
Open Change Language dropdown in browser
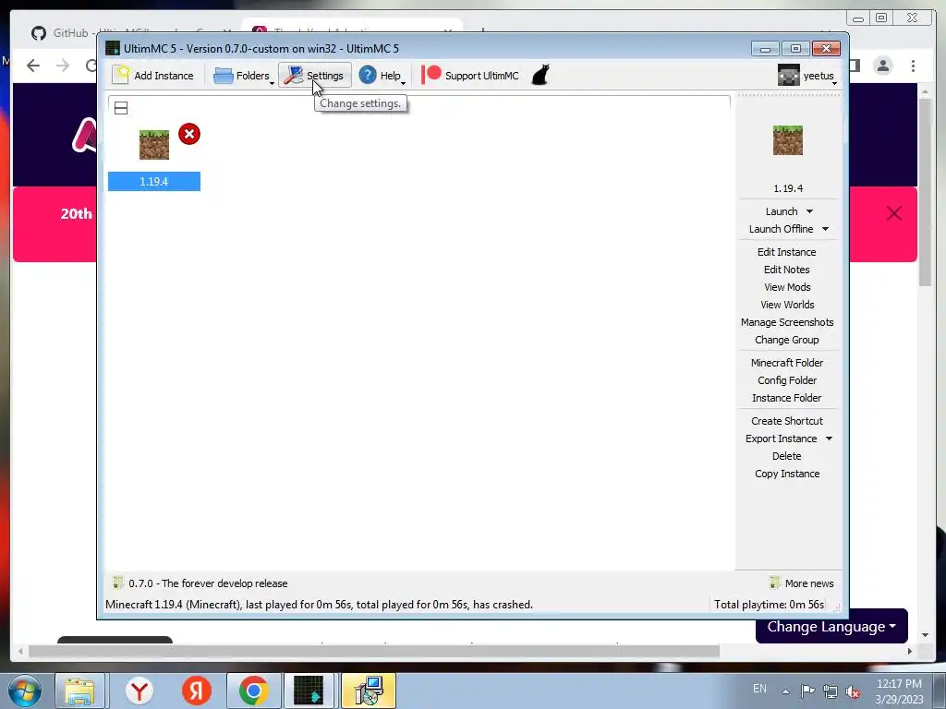coord(831,627)
